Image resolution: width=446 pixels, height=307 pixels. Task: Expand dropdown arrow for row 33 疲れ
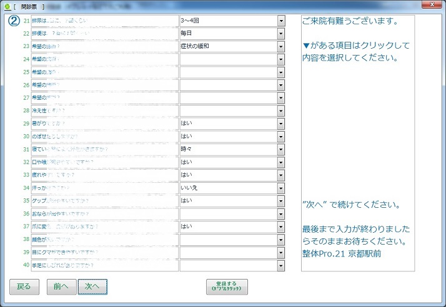click(x=281, y=175)
